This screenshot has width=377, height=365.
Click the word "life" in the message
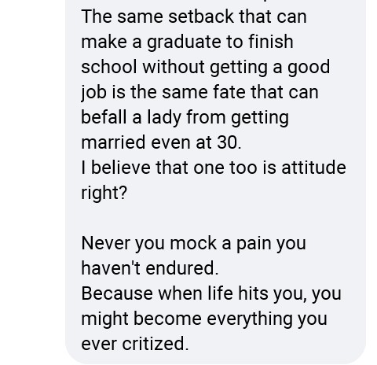220,293
